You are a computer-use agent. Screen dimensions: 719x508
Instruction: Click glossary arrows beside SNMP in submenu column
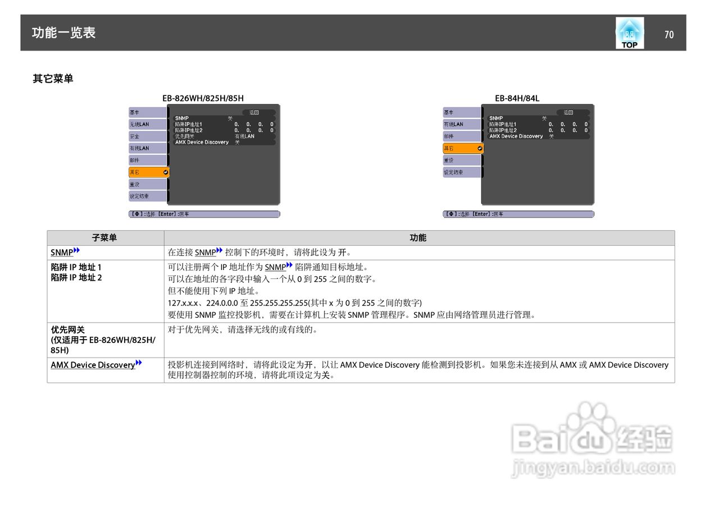pyautogui.click(x=77, y=251)
